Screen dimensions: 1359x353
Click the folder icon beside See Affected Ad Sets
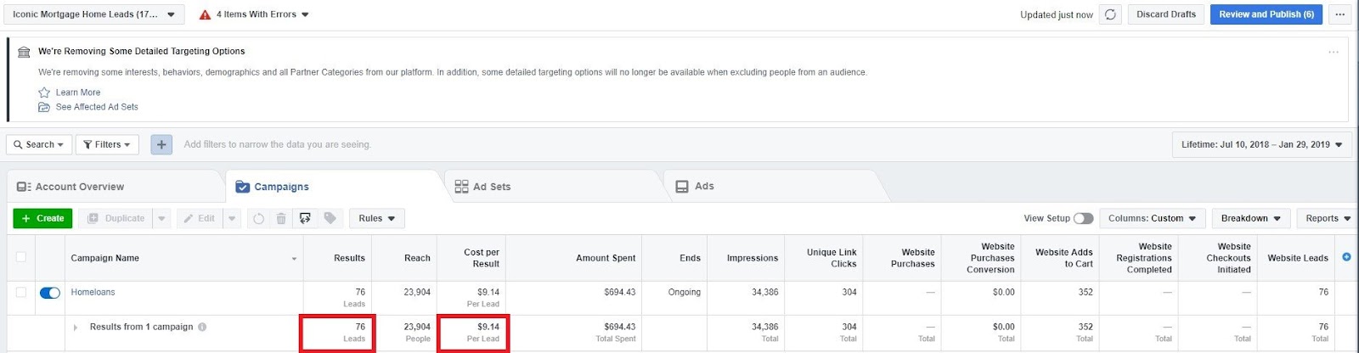44,107
